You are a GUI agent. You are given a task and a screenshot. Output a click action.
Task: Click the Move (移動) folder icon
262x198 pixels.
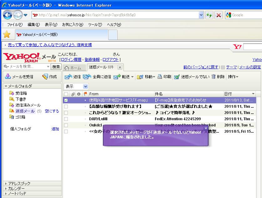pyautogui.click(x=140, y=77)
